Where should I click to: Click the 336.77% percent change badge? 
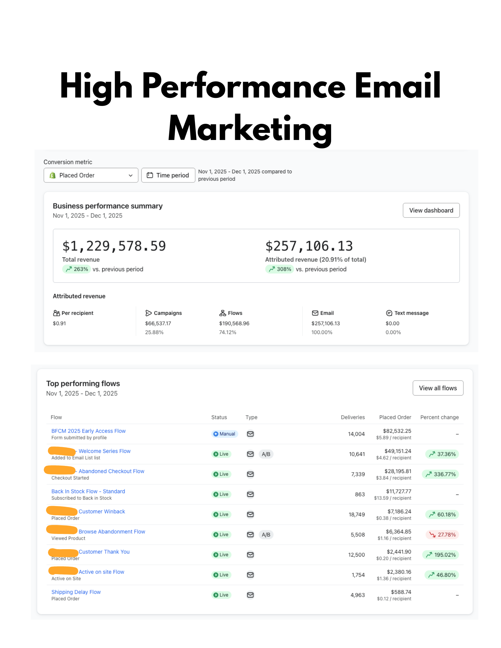pyautogui.click(x=440, y=474)
